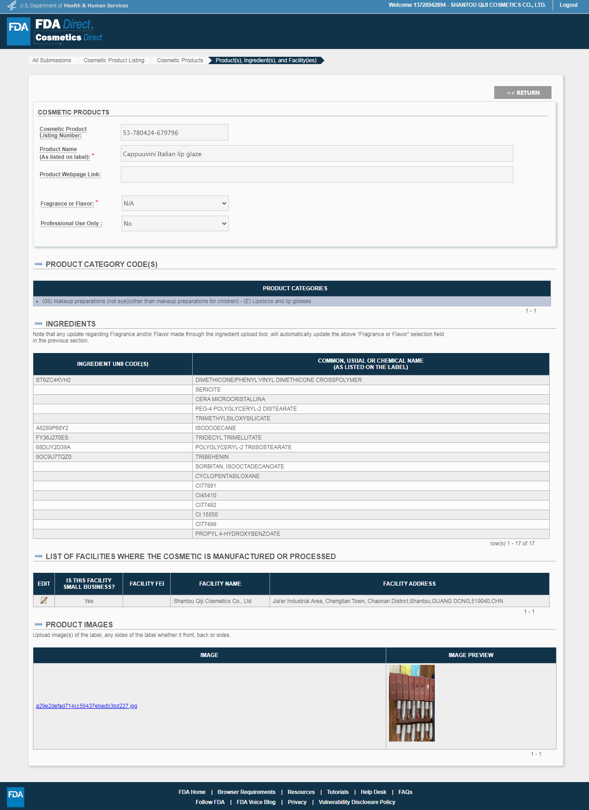Image resolution: width=589 pixels, height=810 pixels.
Task: Click the FDA logo in footer
Action: point(16,797)
